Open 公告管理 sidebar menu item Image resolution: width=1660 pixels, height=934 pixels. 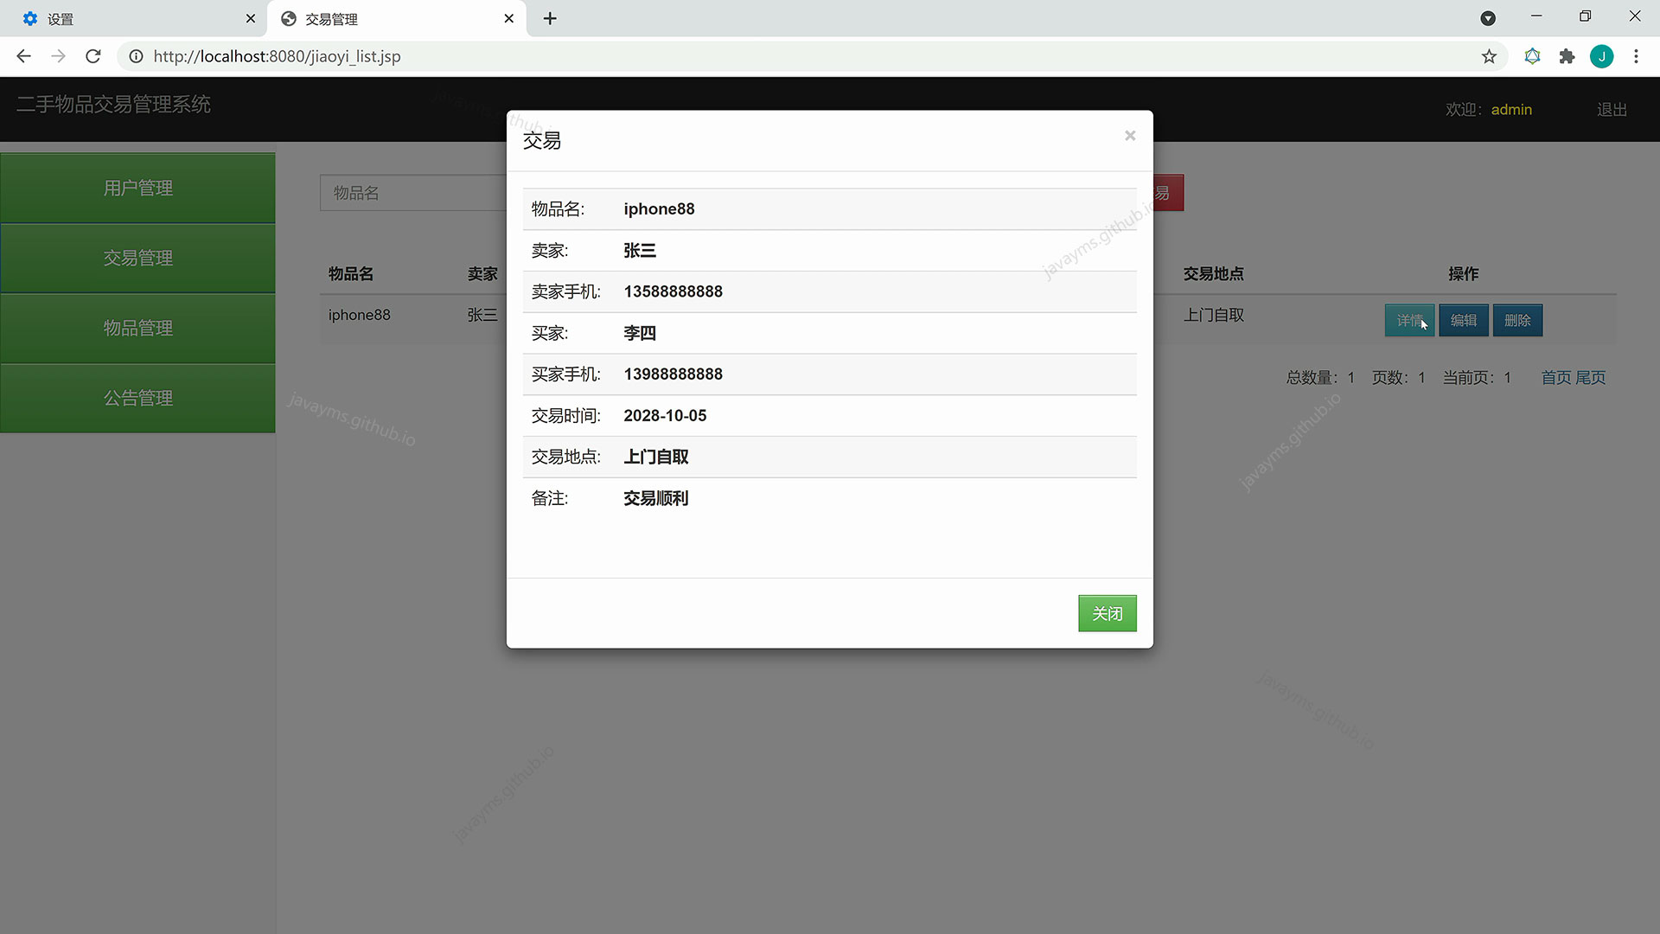pyautogui.click(x=138, y=398)
